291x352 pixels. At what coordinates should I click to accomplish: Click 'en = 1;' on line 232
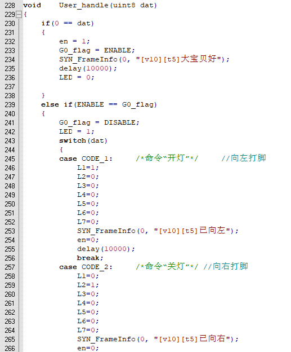coord(74,41)
